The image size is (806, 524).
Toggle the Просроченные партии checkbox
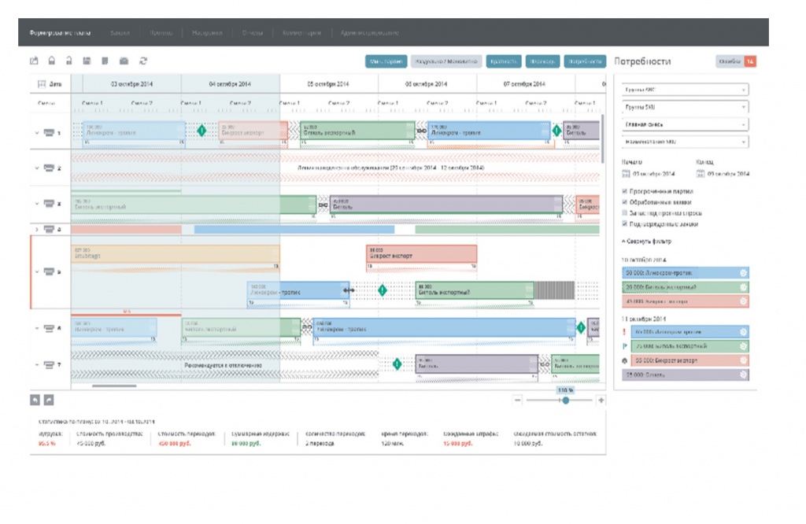[x=624, y=191]
